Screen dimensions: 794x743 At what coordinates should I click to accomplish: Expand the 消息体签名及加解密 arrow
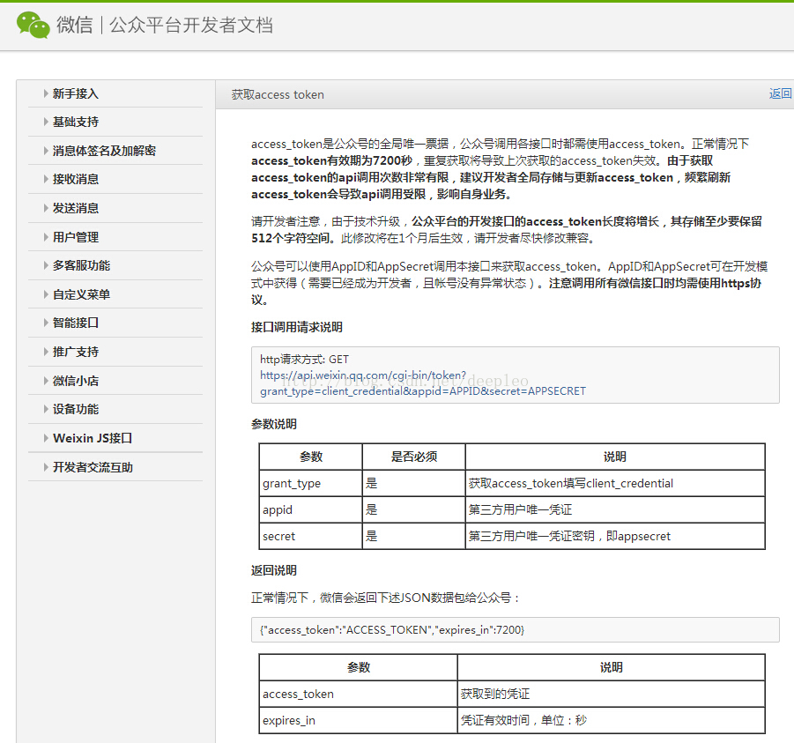(46, 151)
